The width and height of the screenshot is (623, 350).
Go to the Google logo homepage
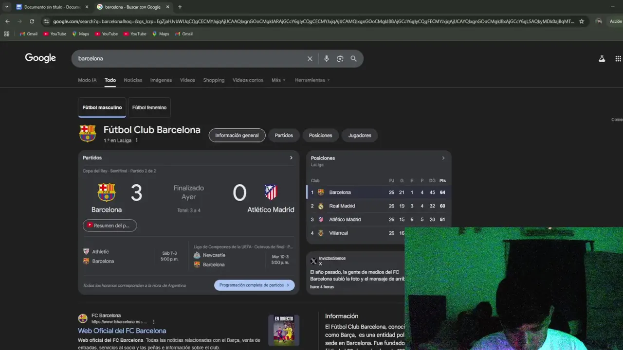(40, 58)
